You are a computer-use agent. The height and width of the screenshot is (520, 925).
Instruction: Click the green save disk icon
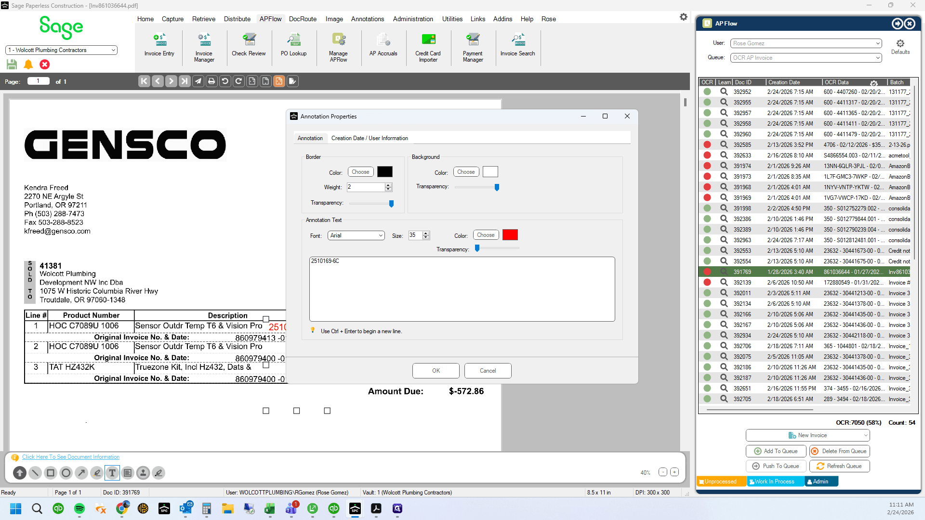[12, 64]
